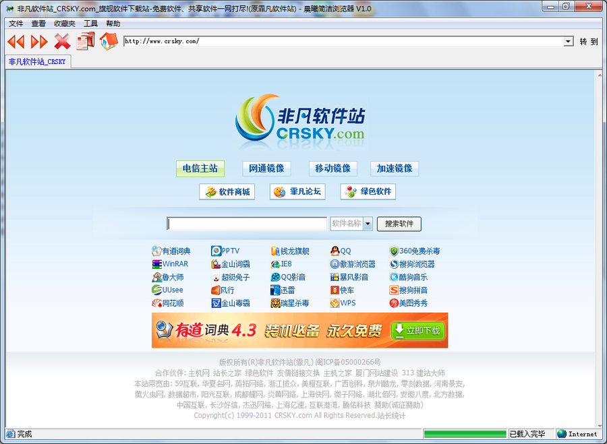Click the 有道词典 4.3 banner advertisement
Screen dimensions: 607x444
299,330
